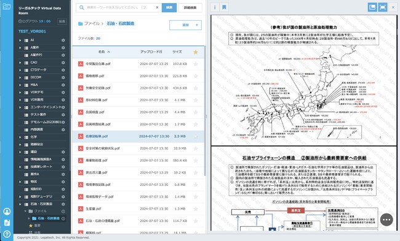Click the document info 'i' icon in viewer
Image resolution: width=400 pixels, height=241 pixels.
[215, 7]
